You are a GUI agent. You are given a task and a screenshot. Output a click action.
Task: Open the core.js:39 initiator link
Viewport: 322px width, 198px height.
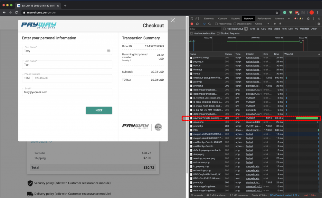click(251, 110)
